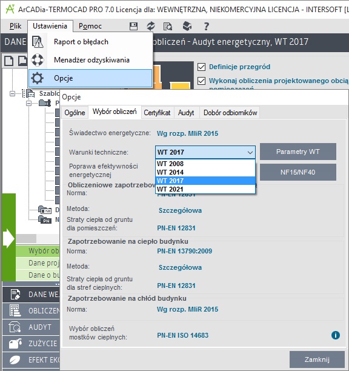The width and height of the screenshot is (349, 371).
Task: Open the Warunki techniczne combo box
Action: [x=205, y=152]
